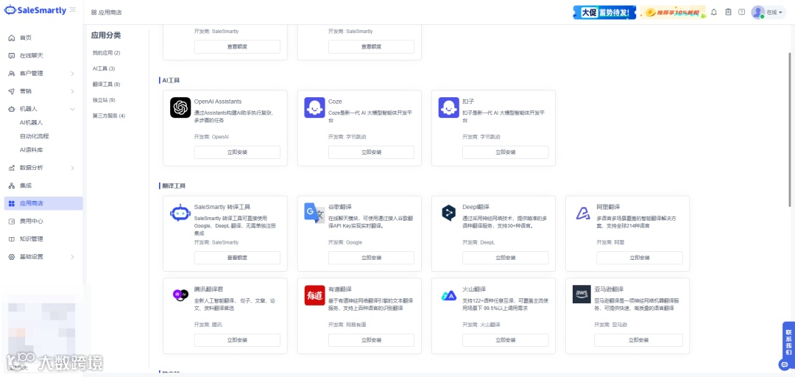Click the page vertical scrollbar
The image size is (795, 377).
789,130
